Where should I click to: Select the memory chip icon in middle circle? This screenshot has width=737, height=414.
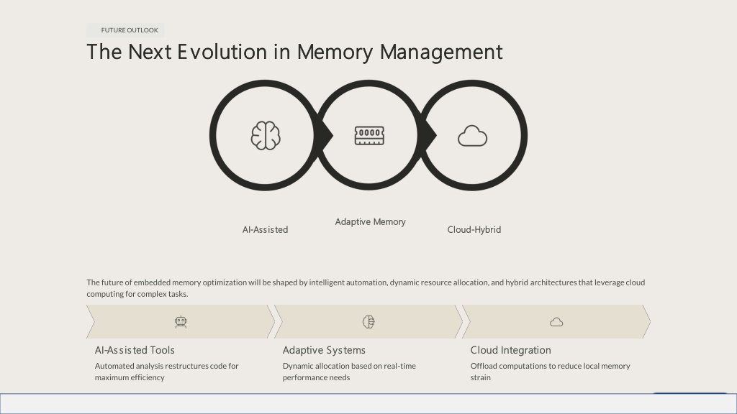(369, 136)
